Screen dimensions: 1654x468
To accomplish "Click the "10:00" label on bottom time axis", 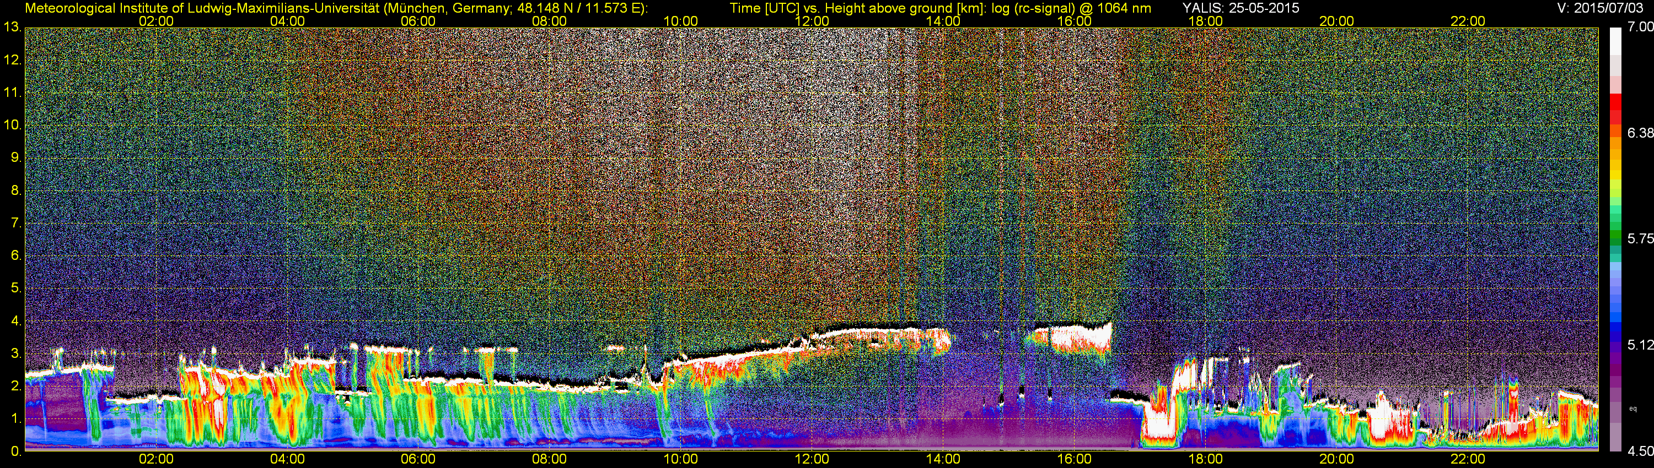I will [x=680, y=459].
